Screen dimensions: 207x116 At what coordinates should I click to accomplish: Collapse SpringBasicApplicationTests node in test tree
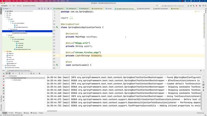tap(8, 78)
